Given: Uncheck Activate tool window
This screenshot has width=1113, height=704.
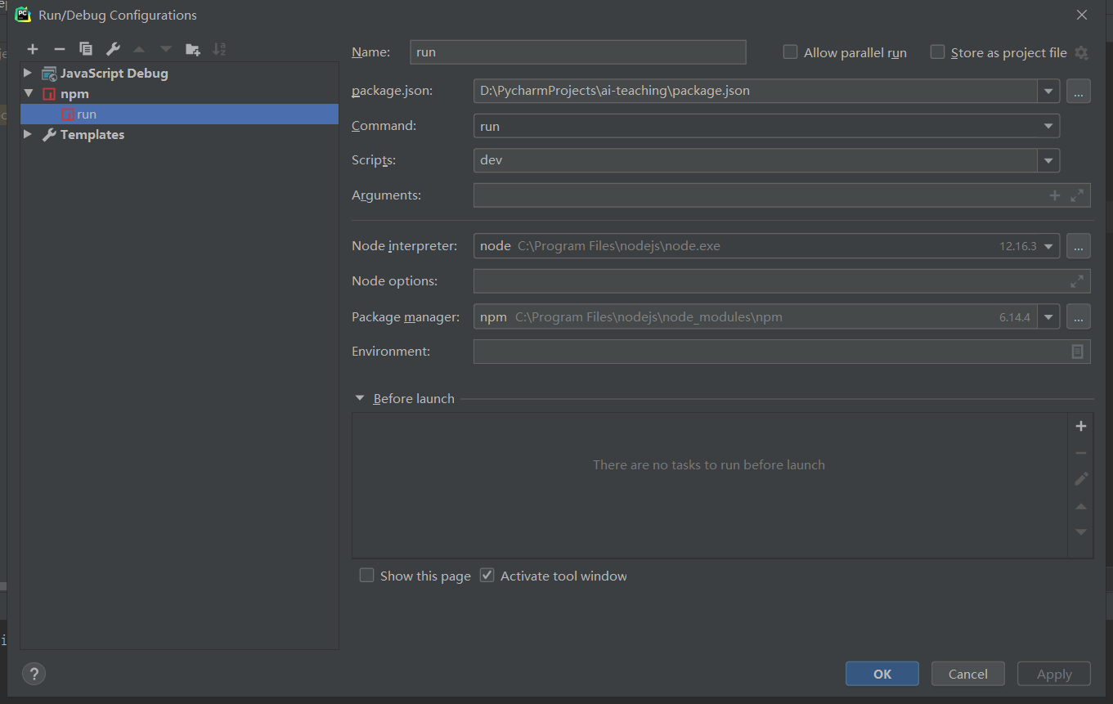Looking at the screenshot, I should click(487, 575).
